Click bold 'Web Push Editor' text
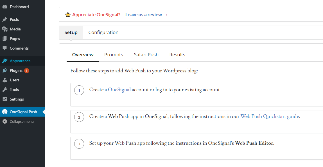Image resolution: width=323 pixels, height=167 pixels. (254, 143)
